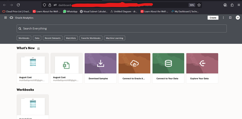Click the Oracle logo icon
242x119 pixels.
coord(12,18)
